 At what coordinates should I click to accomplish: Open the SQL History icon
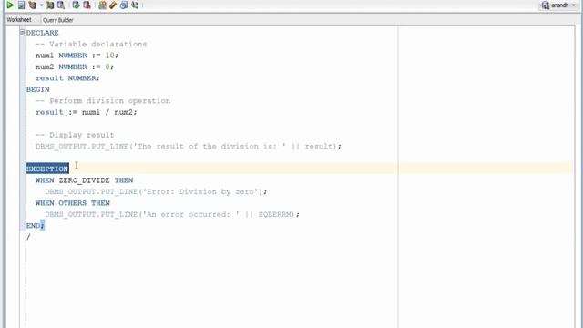124,5
